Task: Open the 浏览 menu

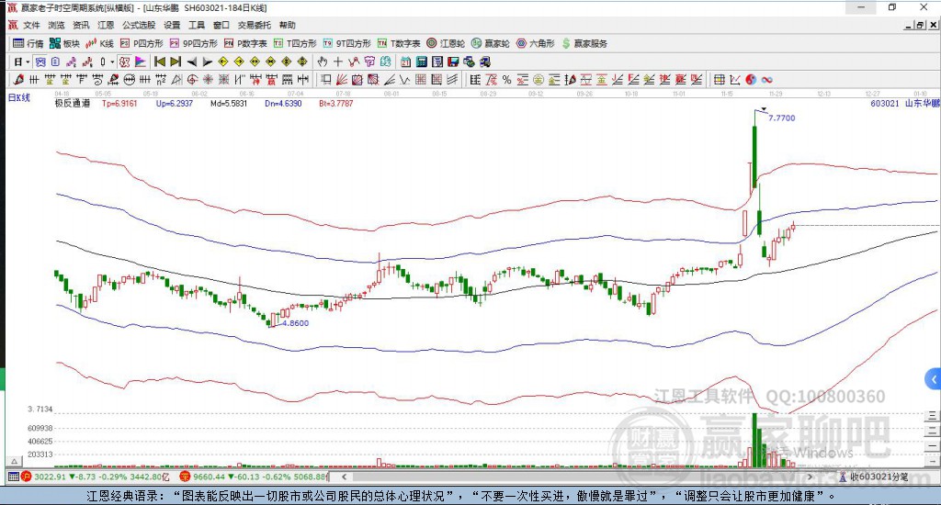Action: tap(56, 25)
